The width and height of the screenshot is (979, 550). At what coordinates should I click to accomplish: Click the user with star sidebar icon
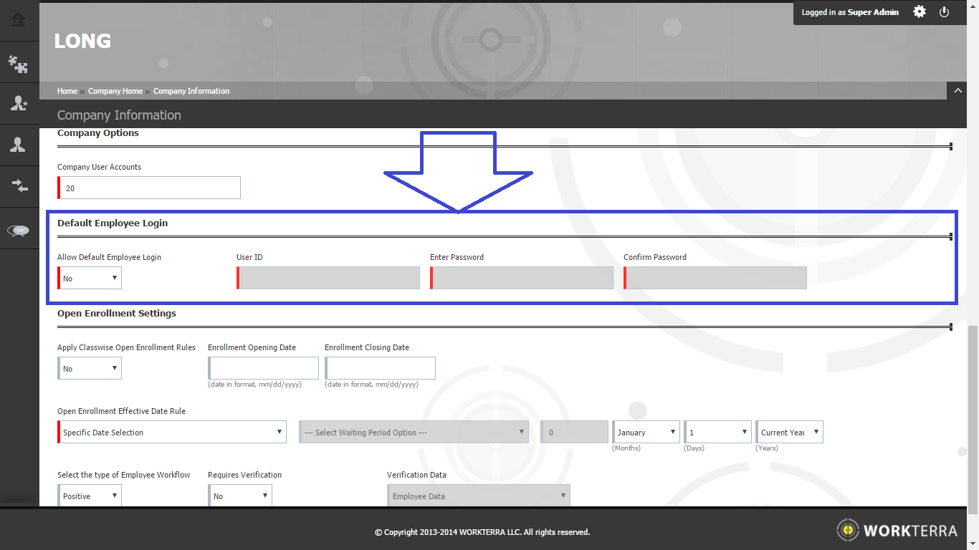18,103
